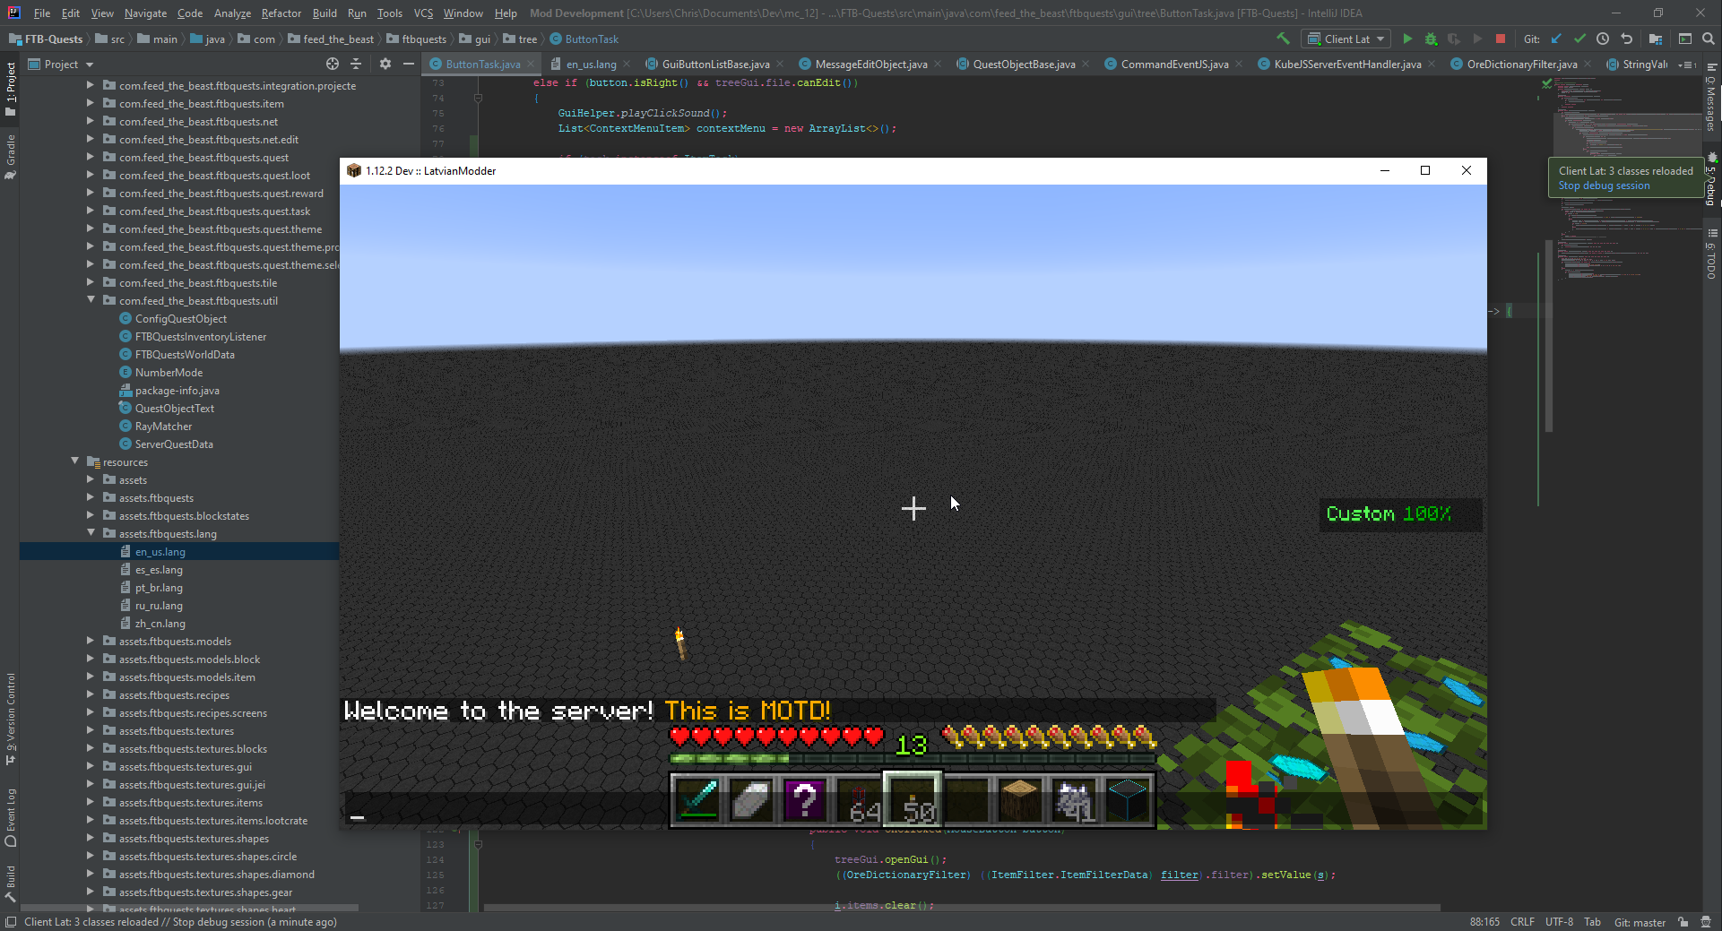Click the Stop debug session link
Viewport: 1722px width, 931px height.
1604,185
